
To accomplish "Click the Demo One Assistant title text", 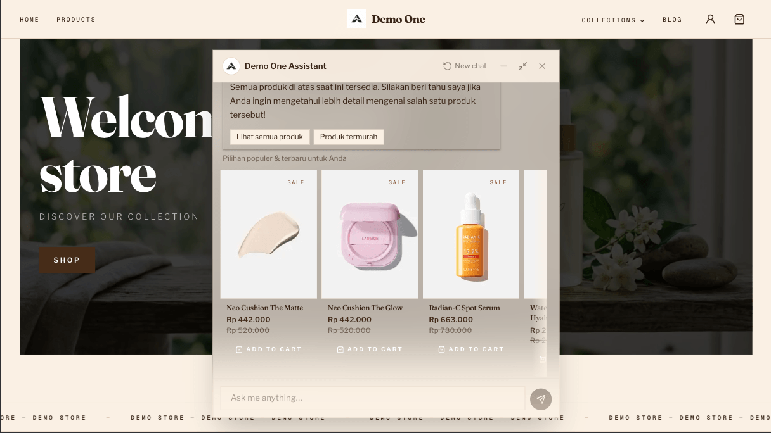I will (285, 66).
